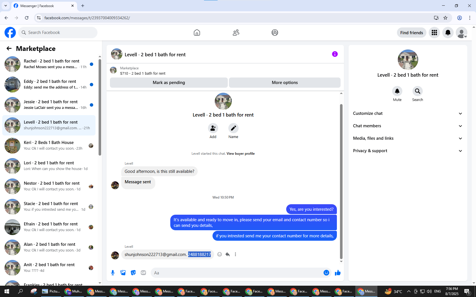Screen dimensions: 476x297
Task: Open Anit 2 bed 1 bath chat
Action: (x=49, y=268)
